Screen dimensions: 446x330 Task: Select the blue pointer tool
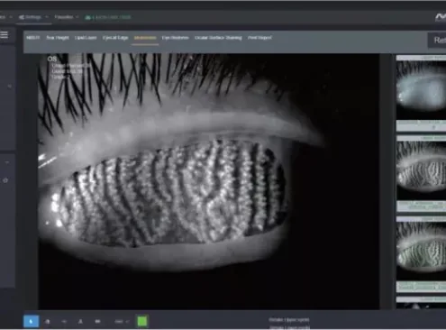[x=32, y=321]
